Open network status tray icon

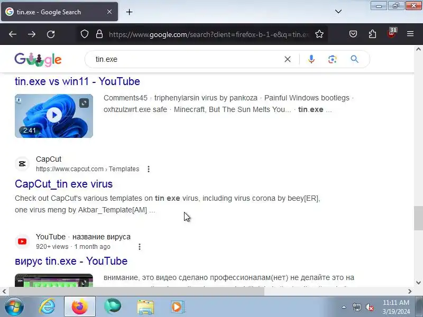[356, 307]
